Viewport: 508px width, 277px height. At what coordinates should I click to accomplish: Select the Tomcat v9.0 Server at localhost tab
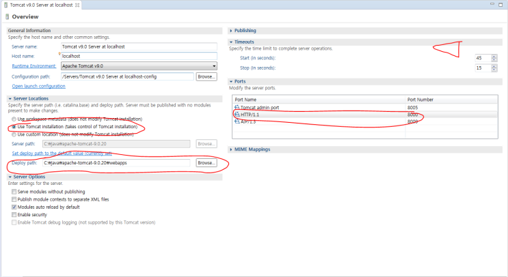(x=39, y=5)
